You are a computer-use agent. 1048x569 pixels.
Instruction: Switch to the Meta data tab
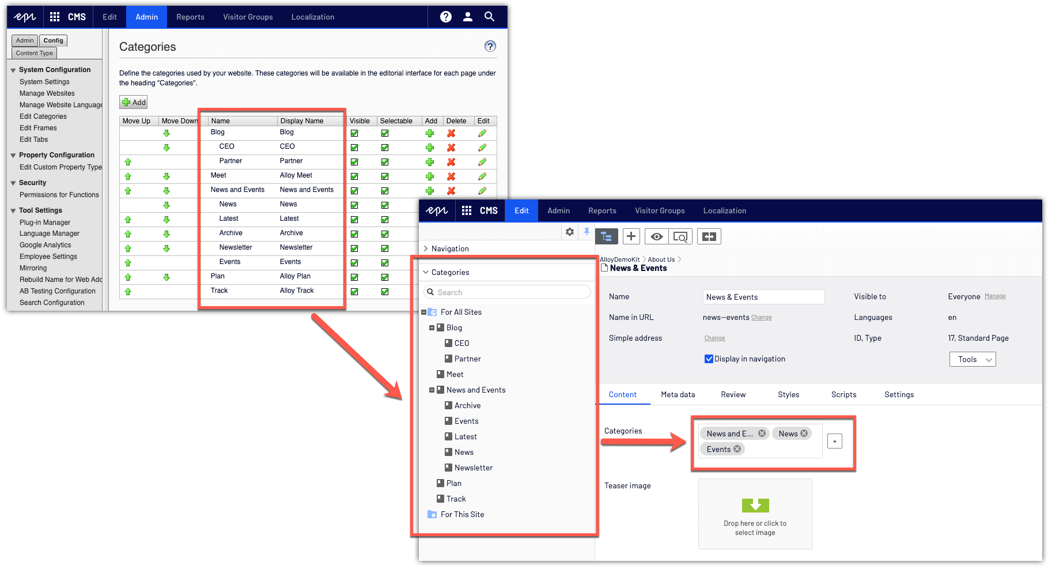pyautogui.click(x=678, y=395)
